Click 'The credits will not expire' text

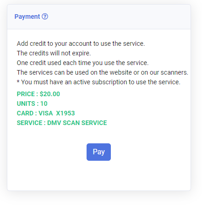coord(54,53)
